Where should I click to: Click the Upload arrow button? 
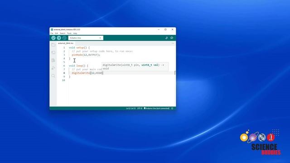point(59,38)
